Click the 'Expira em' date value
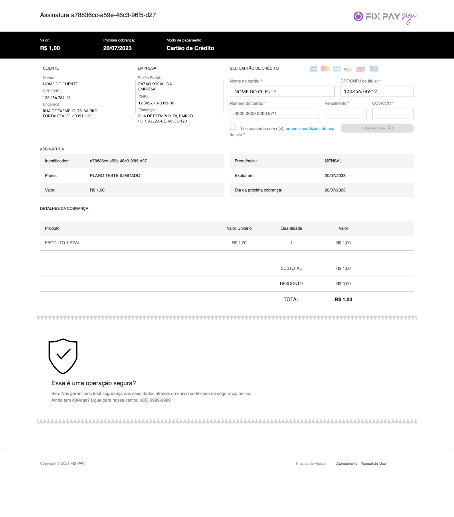454x517 pixels. tap(335, 176)
